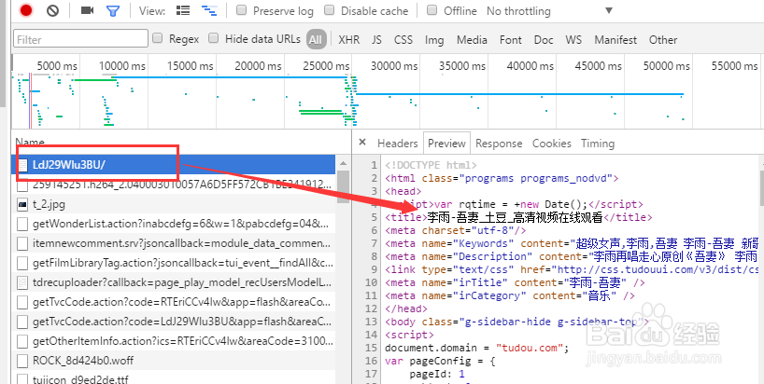Stop recording network log with red button
Image resolution: width=764 pixels, height=384 pixels.
coord(26,10)
